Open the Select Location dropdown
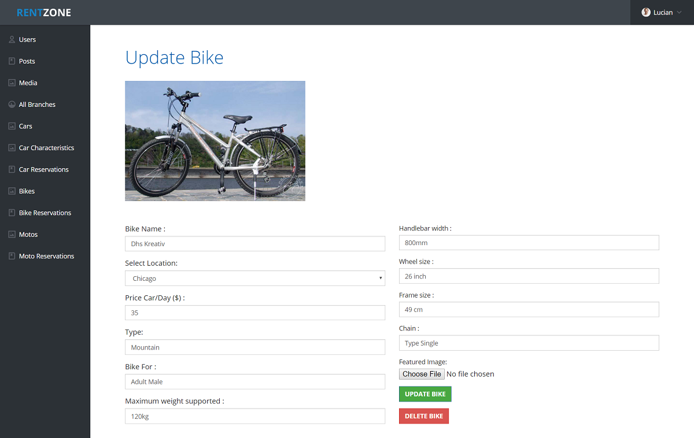This screenshot has height=438, width=694. coord(254,279)
